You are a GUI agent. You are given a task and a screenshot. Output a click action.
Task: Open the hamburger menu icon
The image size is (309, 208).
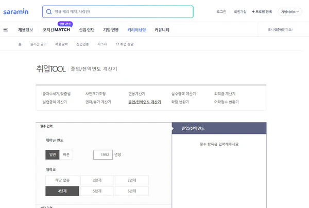(6, 30)
